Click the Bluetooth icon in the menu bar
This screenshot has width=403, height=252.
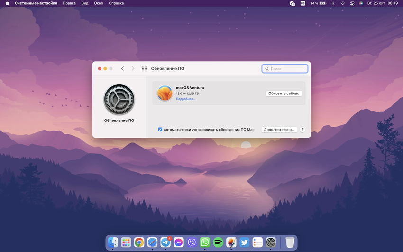333,3
